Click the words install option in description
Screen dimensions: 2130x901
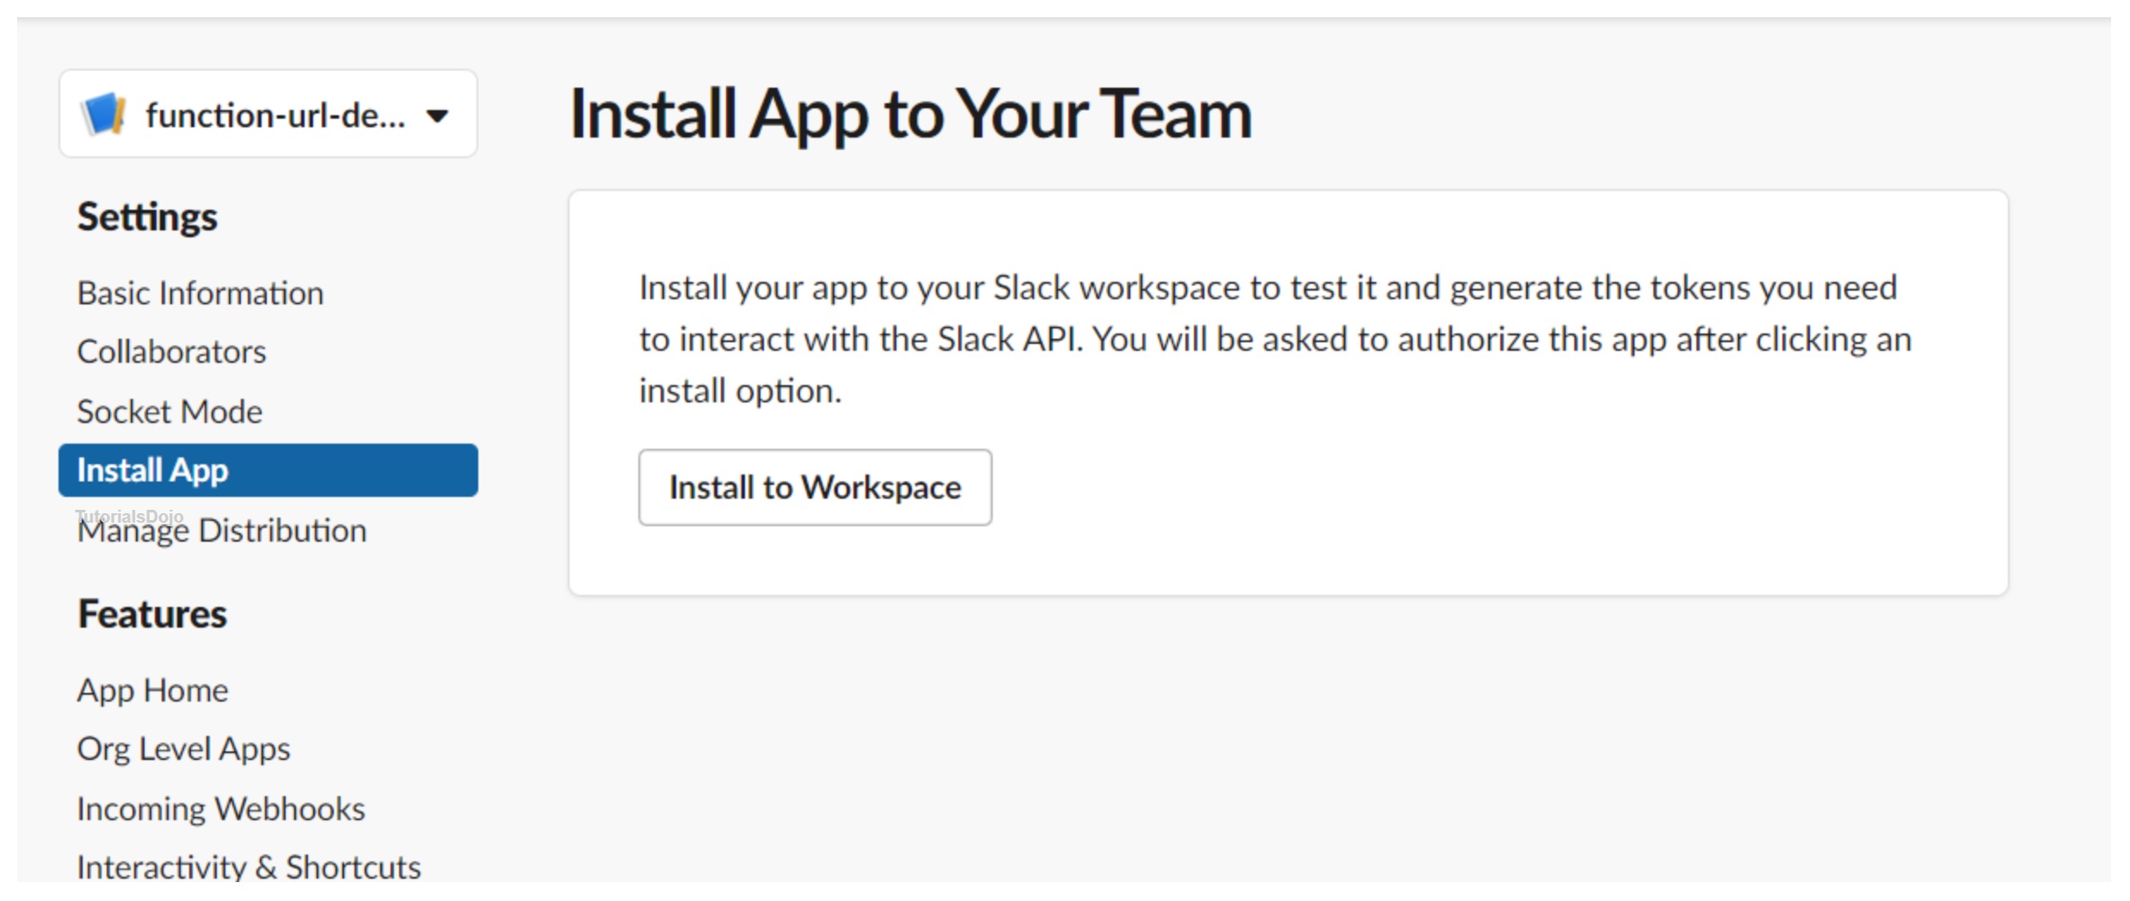click(738, 391)
